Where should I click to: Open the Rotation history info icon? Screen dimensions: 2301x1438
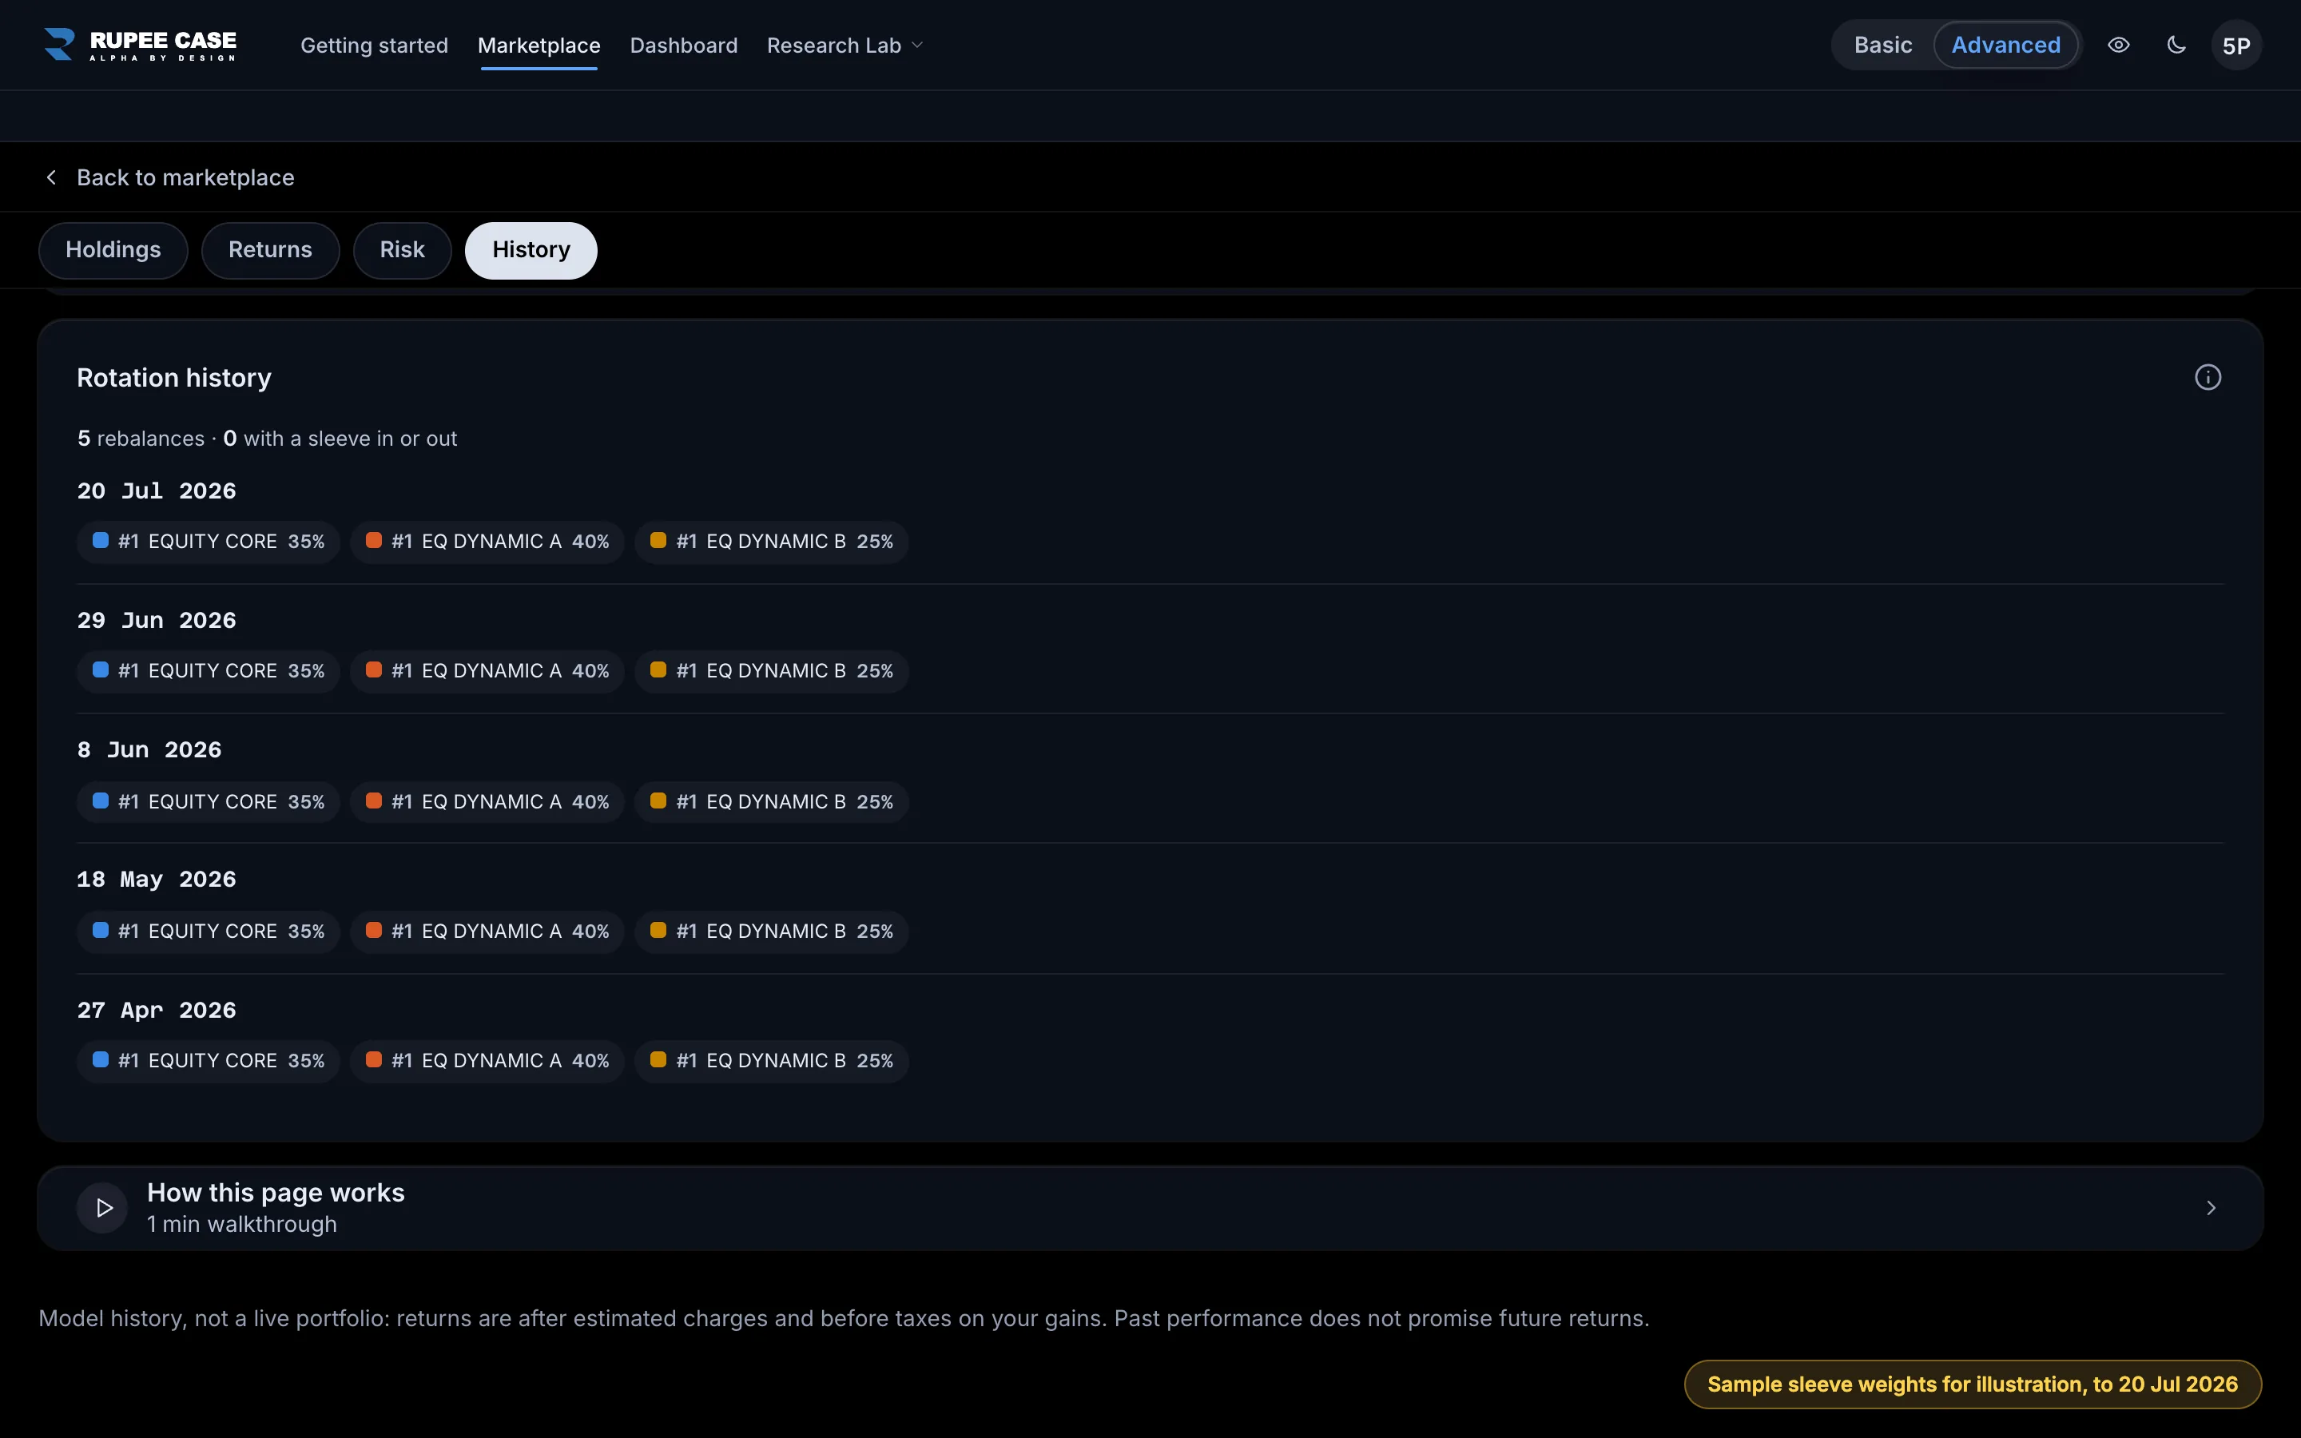pyautogui.click(x=2208, y=378)
